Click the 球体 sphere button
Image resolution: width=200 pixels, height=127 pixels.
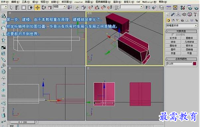pos(173,42)
